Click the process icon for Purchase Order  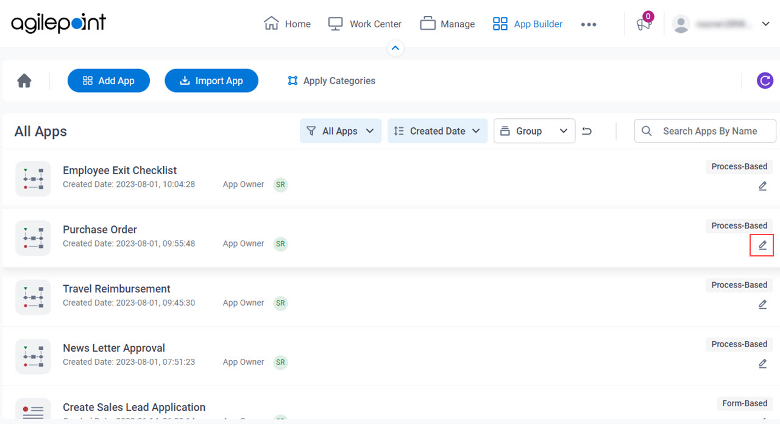33,238
